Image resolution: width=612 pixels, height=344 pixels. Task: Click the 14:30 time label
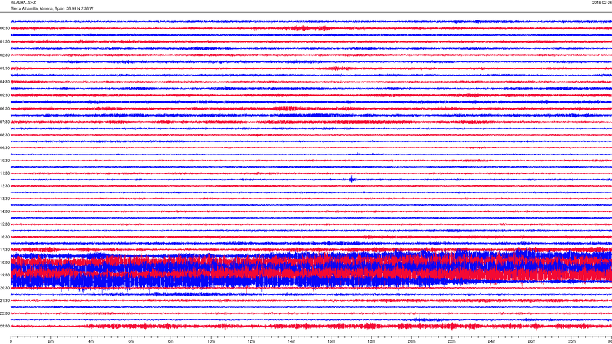(x=4, y=211)
